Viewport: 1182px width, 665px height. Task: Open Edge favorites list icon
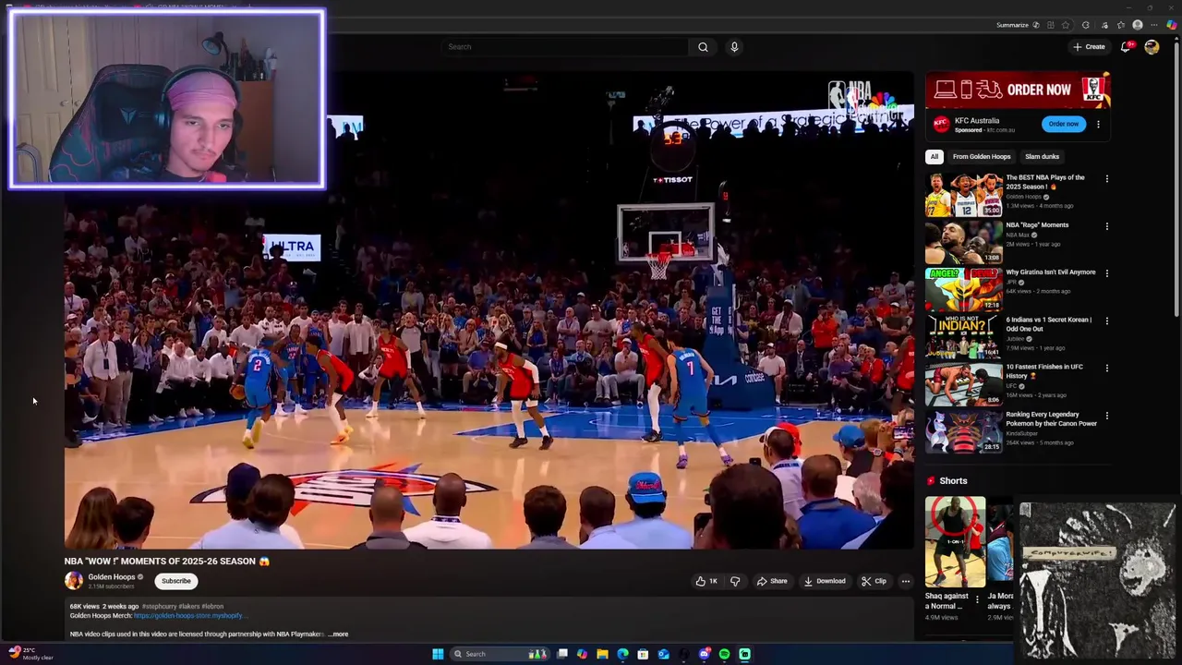tap(1121, 25)
